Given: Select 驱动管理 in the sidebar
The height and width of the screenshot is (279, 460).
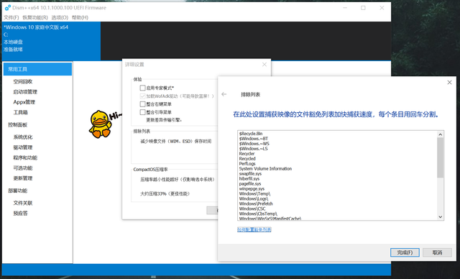Looking at the screenshot, I should click(x=23, y=147).
